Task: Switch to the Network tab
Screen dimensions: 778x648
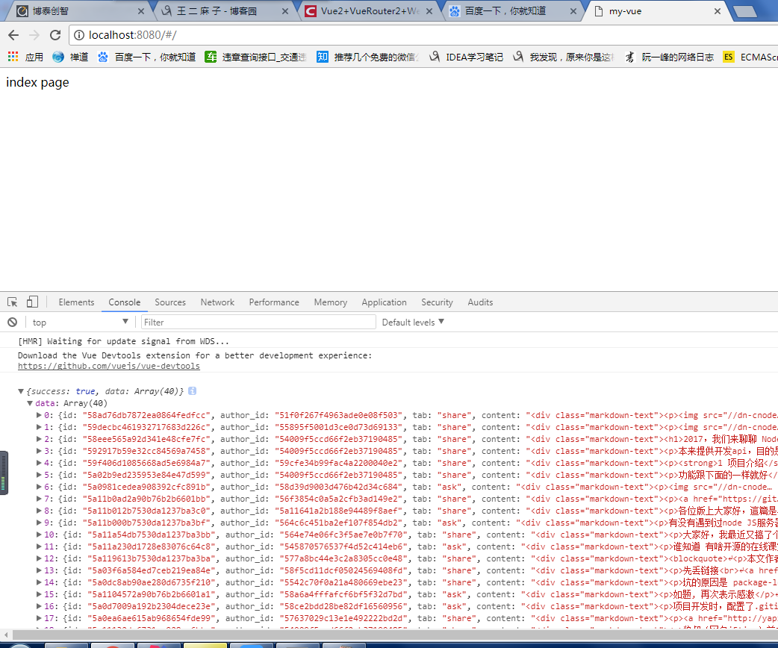Action: point(217,302)
